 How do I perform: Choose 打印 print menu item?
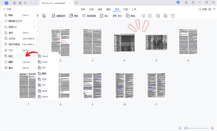pos(20,50)
